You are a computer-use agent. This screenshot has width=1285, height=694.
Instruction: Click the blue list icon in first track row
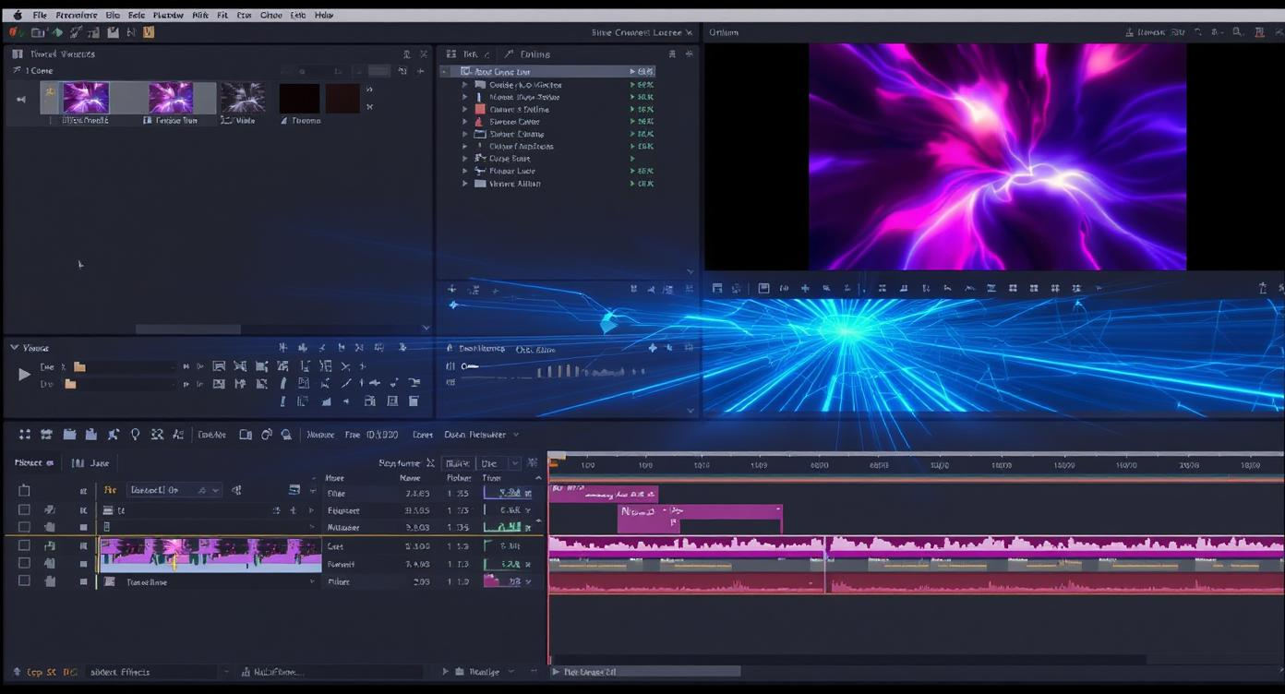pos(294,490)
